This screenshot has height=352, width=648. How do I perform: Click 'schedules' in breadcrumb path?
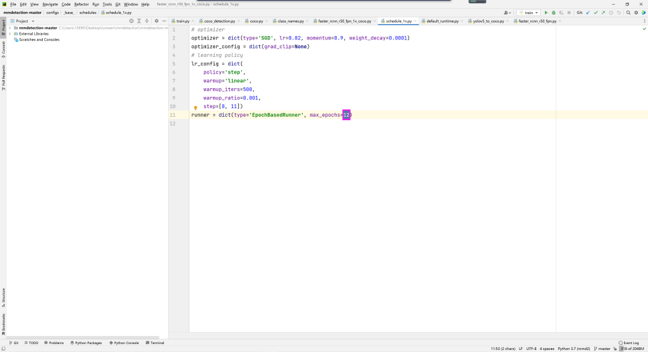(88, 13)
